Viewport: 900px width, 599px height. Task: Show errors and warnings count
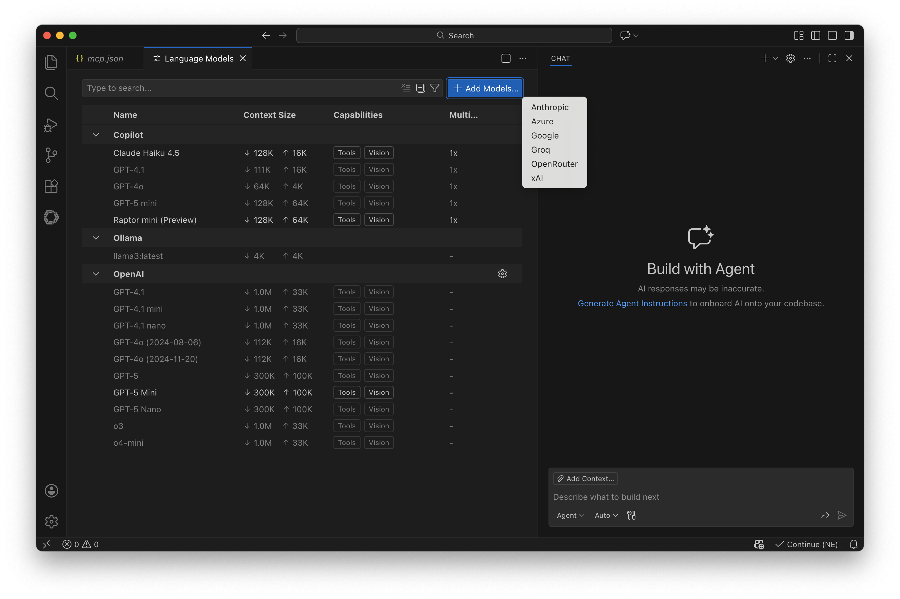tap(80, 544)
